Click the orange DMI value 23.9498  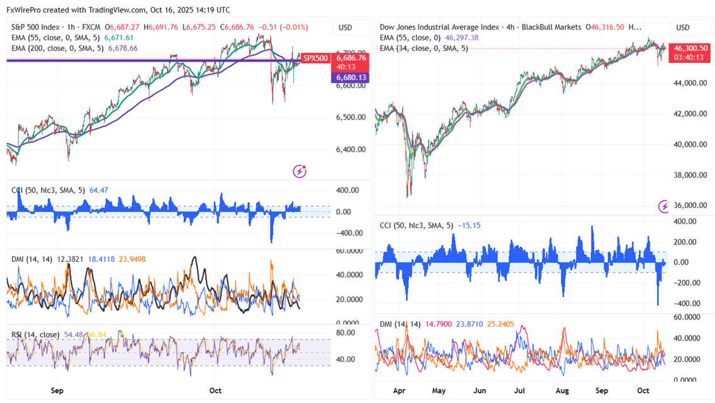click(132, 259)
